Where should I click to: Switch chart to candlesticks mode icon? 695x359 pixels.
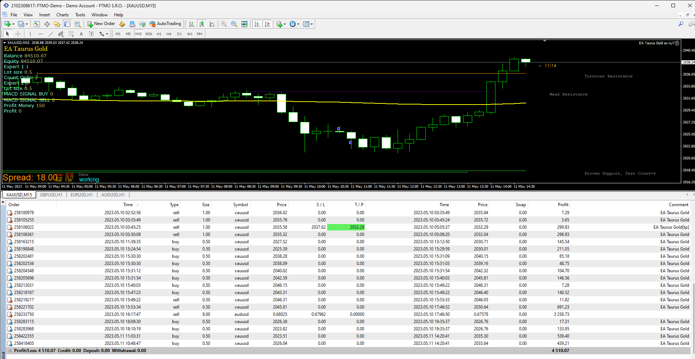[x=202, y=24]
